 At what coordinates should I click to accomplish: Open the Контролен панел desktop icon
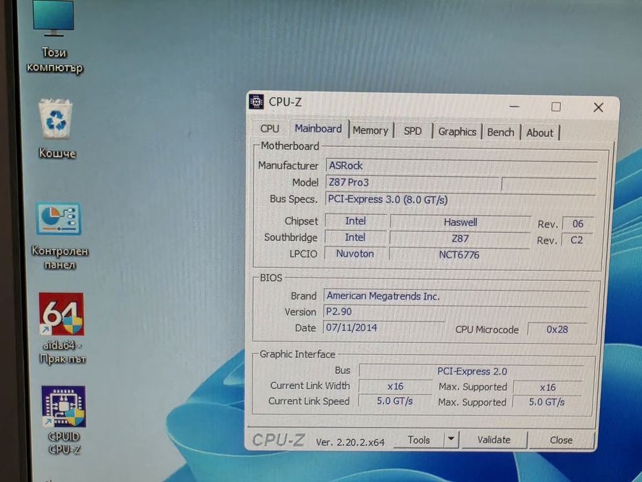point(59,235)
